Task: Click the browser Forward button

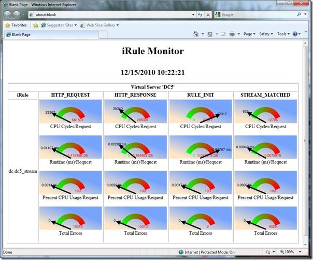Action: click(x=17, y=14)
